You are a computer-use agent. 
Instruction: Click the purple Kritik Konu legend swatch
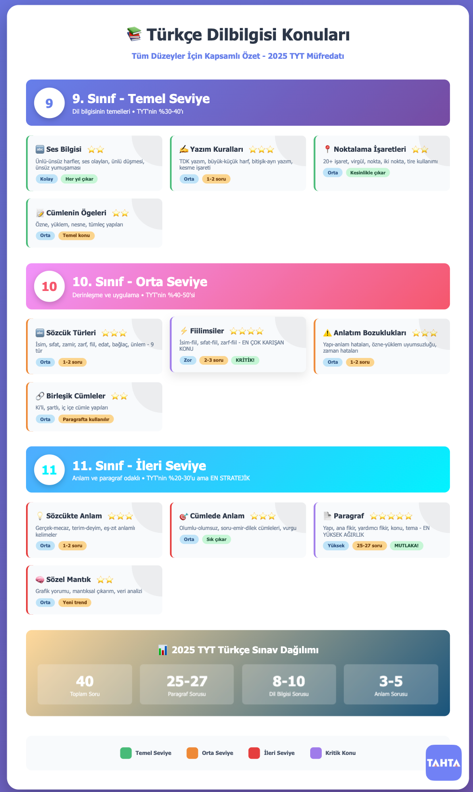[316, 753]
